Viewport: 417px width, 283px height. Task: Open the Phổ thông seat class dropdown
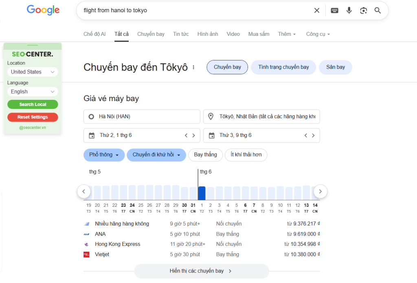click(x=104, y=155)
